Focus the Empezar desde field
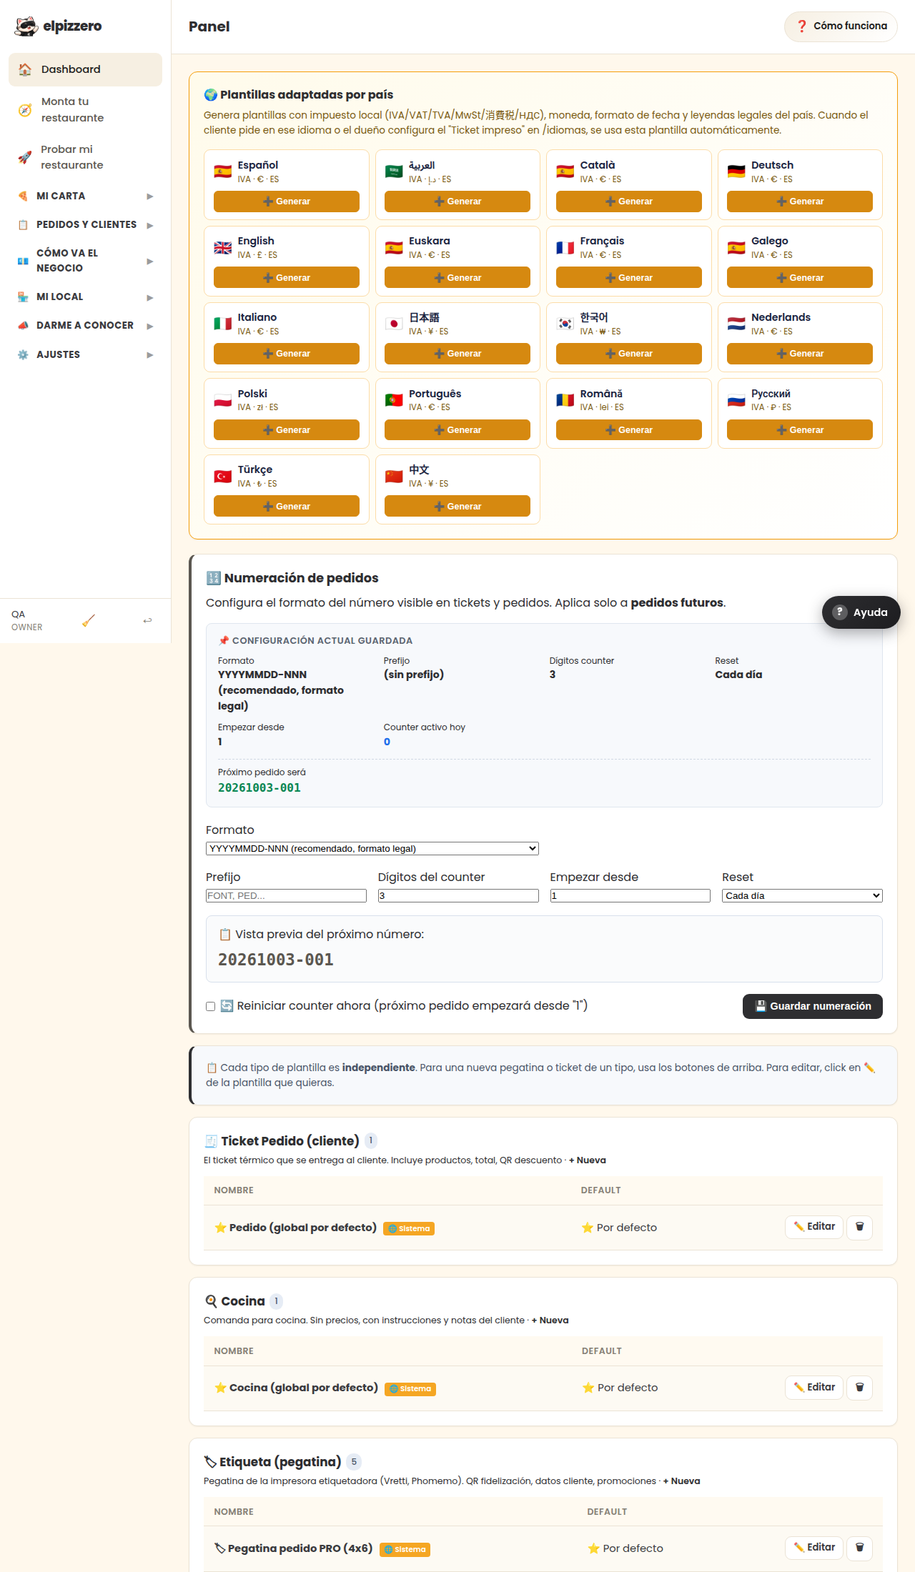The height and width of the screenshot is (1572, 915). pos(630,895)
